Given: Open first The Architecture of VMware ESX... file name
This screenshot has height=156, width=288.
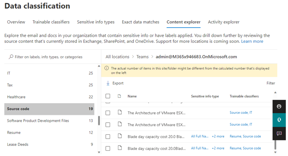Looking at the screenshot, I should click(x=156, y=113).
